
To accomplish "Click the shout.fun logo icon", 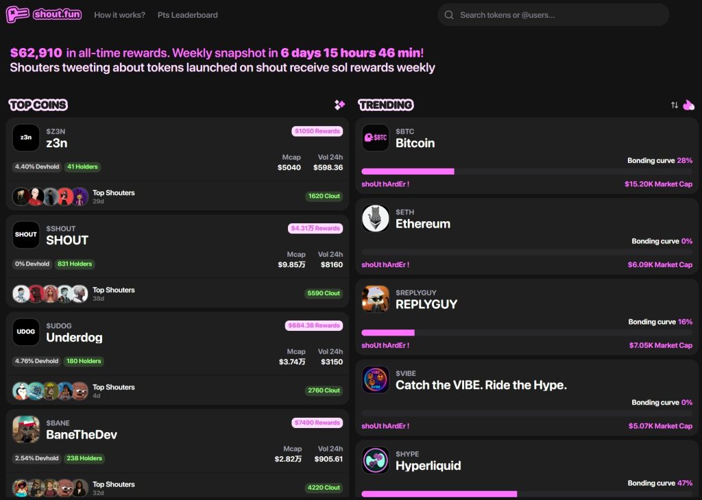I will tap(18, 14).
